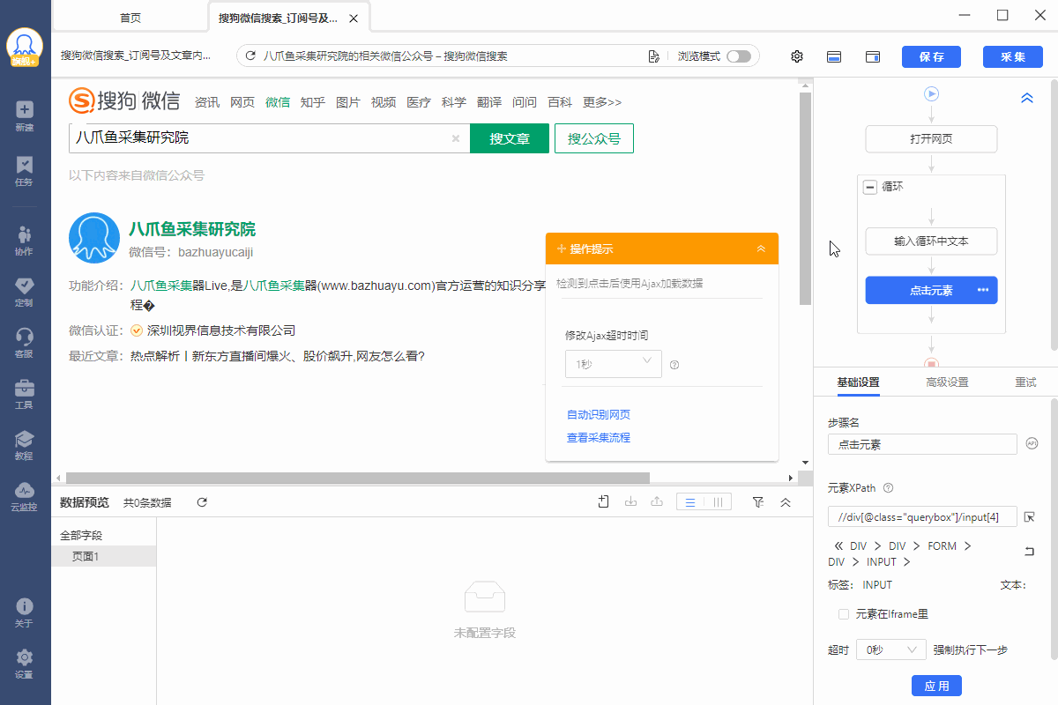This screenshot has width=1058, height=705.
Task: Open the 八爪鱼采集研究院 account title link
Action: coord(192,229)
